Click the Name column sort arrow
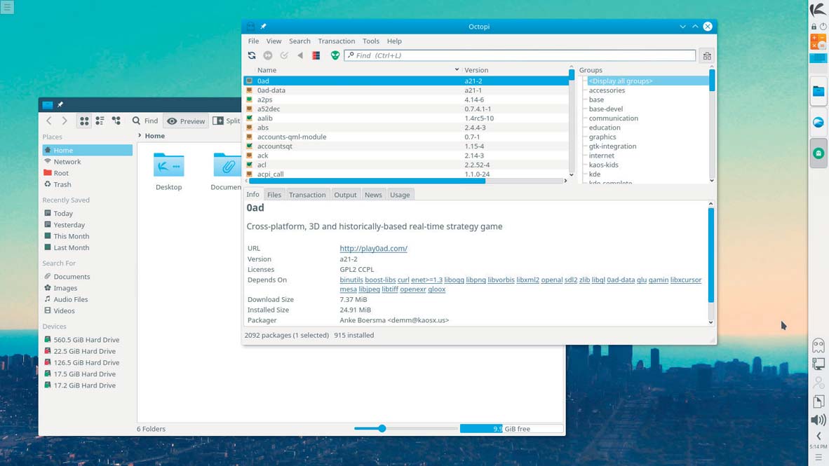Viewport: 829px width, 466px height. tap(457, 70)
